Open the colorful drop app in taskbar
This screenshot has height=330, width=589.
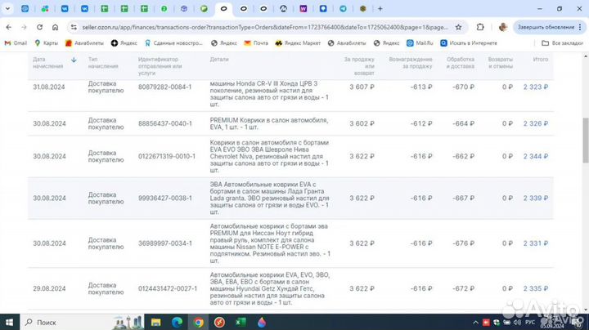tap(262, 322)
